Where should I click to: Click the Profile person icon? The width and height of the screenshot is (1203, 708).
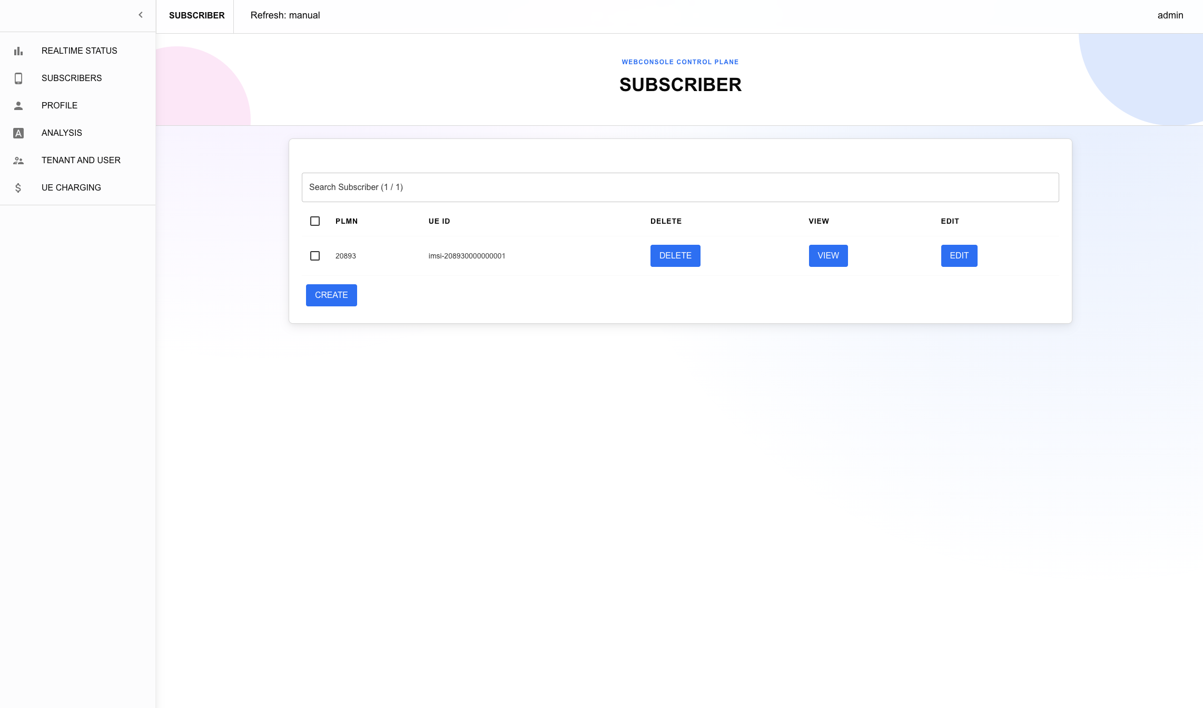coord(18,106)
